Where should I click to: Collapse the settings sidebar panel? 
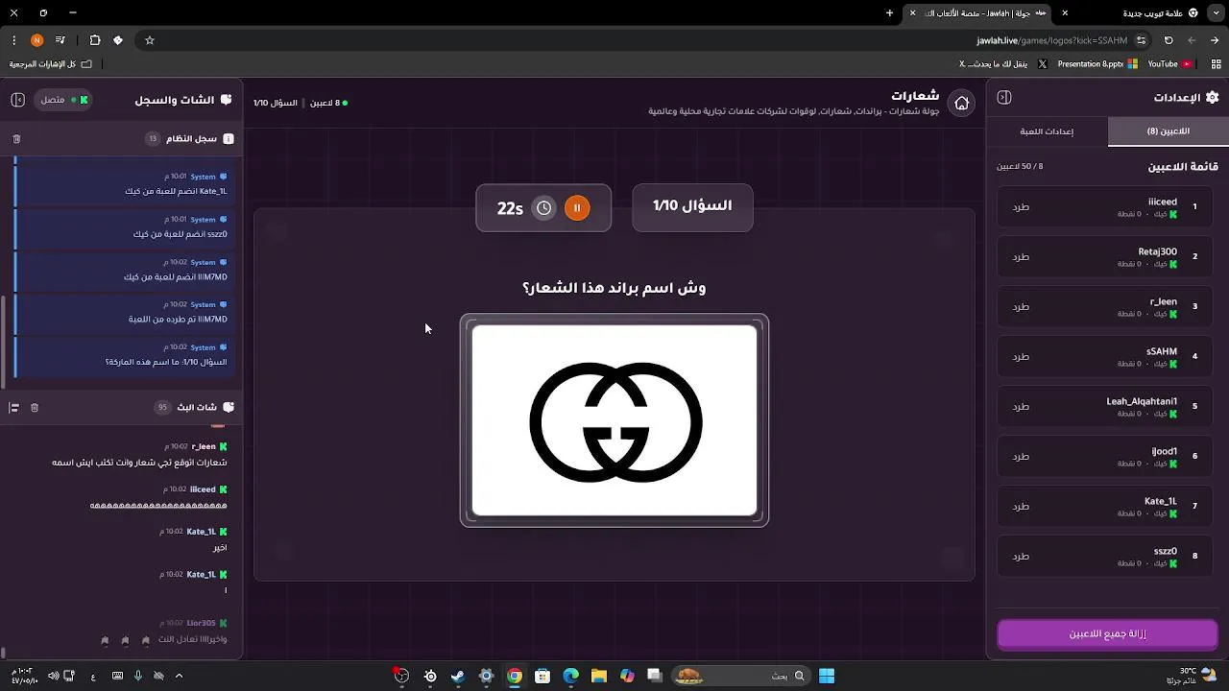point(1004,98)
